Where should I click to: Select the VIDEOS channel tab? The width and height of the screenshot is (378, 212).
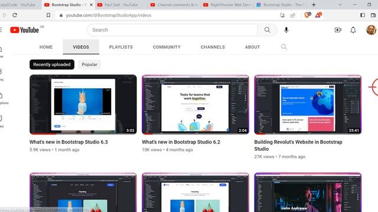81,47
